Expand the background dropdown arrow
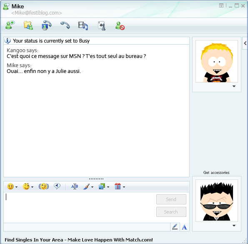This screenshot has height=244, width=248. (92, 187)
